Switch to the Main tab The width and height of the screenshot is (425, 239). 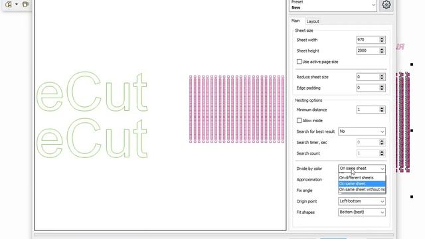[296, 21]
